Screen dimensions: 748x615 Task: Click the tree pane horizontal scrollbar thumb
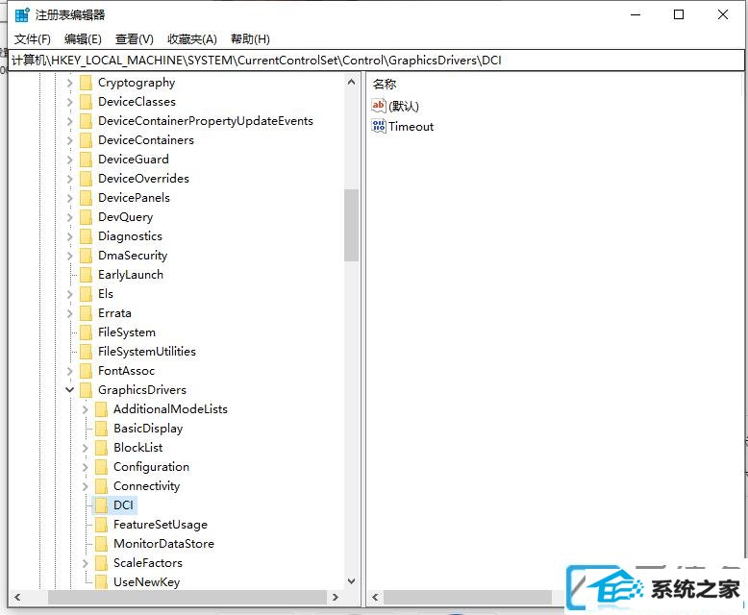coord(187,597)
